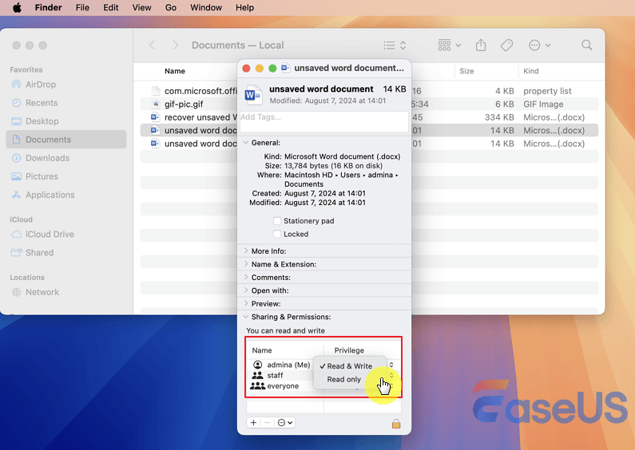
Task: Open the action ellipsis dropdown below permissions list
Action: (286, 423)
